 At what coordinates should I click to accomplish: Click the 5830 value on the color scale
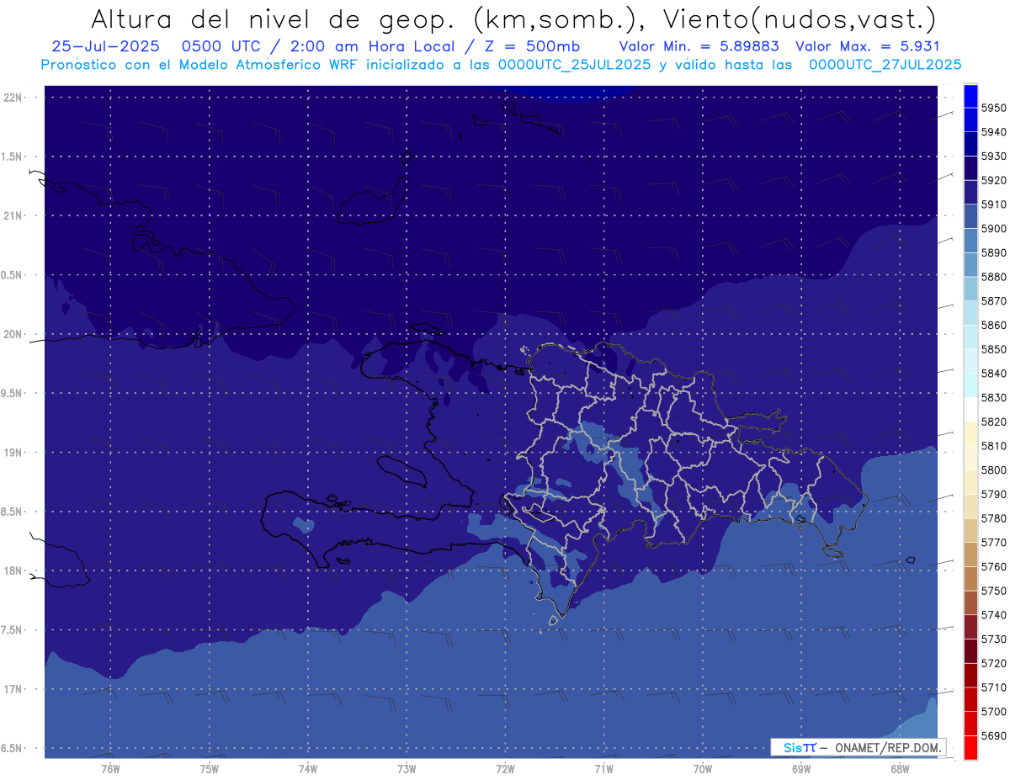coord(994,397)
